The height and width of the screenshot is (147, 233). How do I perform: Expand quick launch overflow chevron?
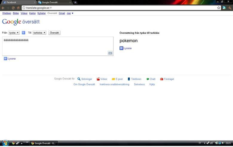click(27, 143)
